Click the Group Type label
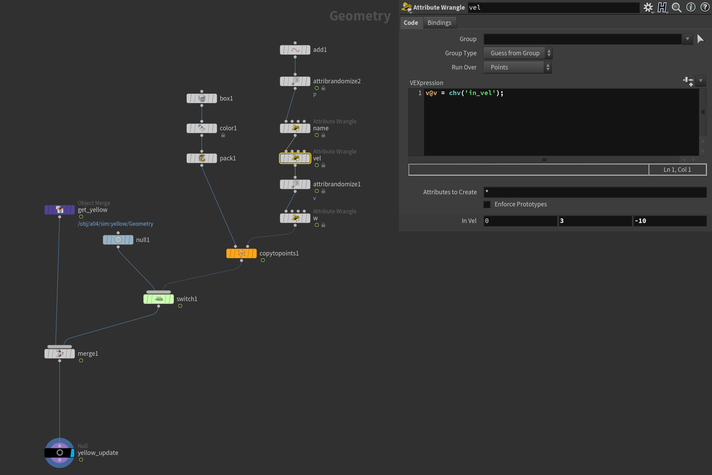This screenshot has width=712, height=475. [x=461, y=53]
